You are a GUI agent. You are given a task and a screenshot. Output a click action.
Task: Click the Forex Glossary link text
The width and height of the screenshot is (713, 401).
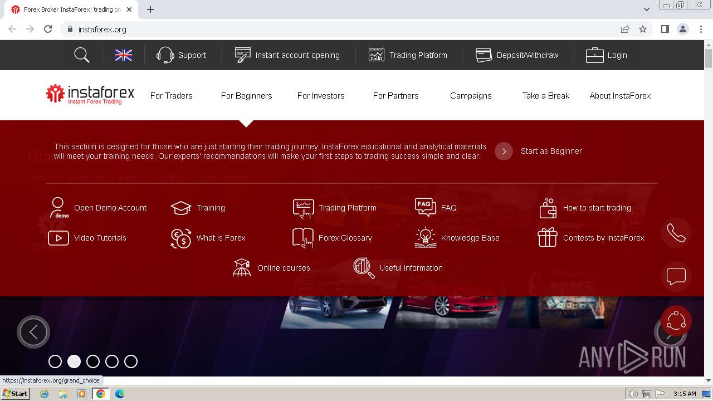click(x=345, y=238)
